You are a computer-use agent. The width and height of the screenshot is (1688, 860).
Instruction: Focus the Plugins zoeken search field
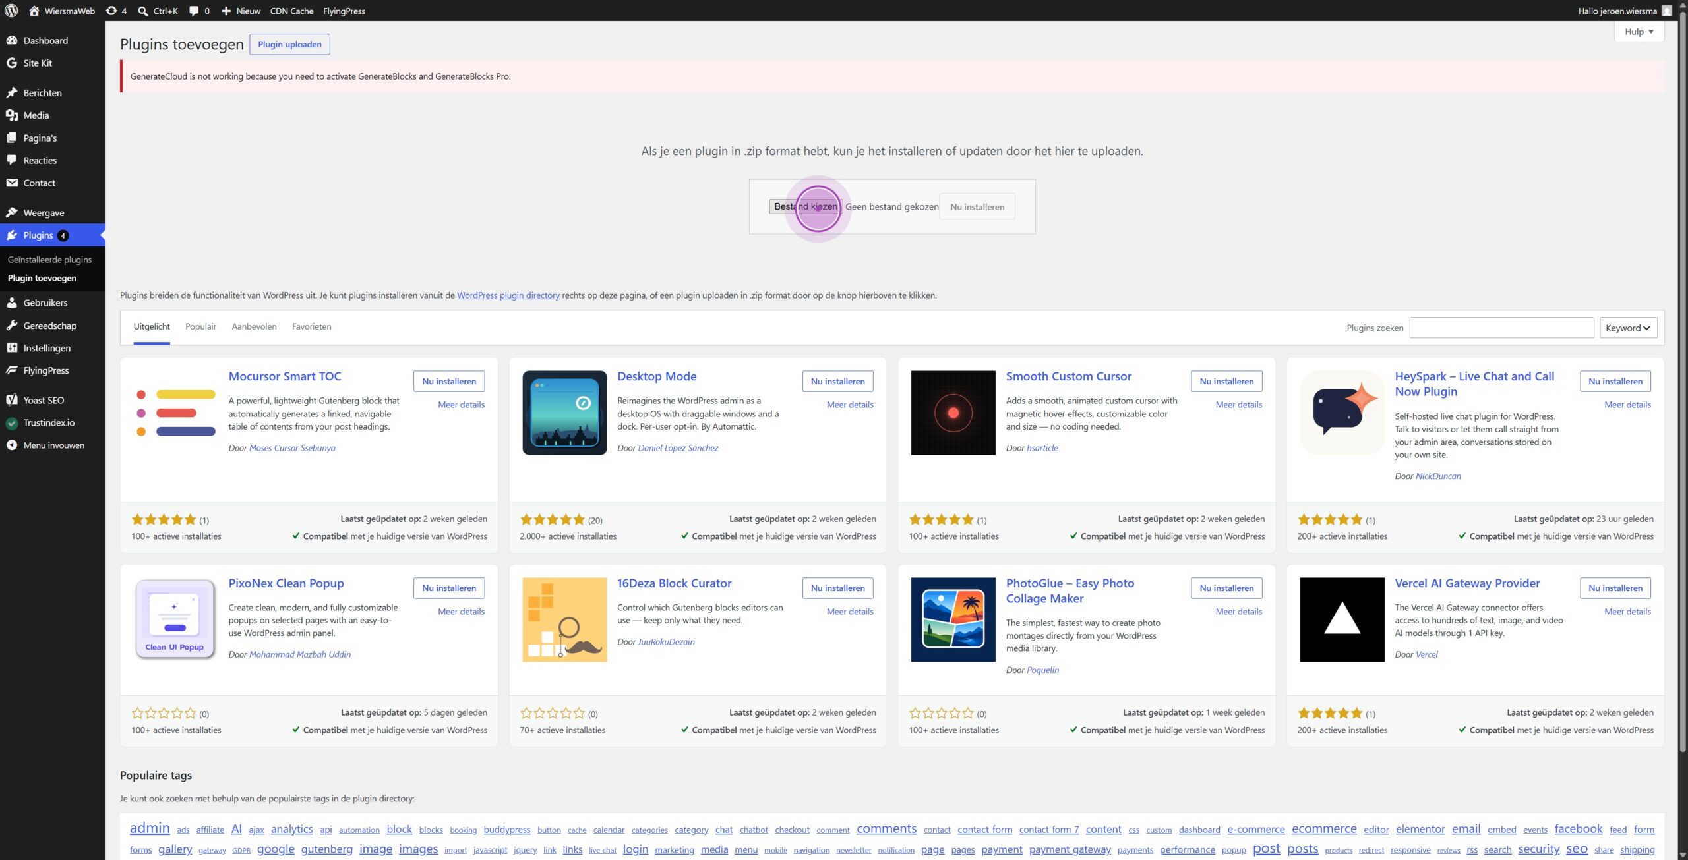[1501, 328]
